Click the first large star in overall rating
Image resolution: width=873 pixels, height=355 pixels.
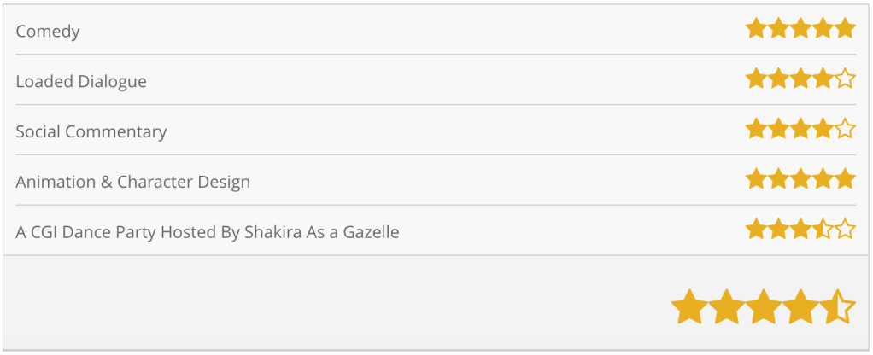click(x=689, y=307)
